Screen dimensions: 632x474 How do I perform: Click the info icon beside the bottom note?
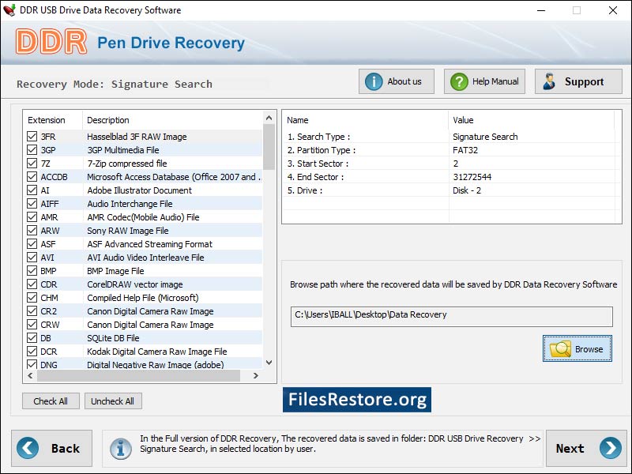(120, 448)
